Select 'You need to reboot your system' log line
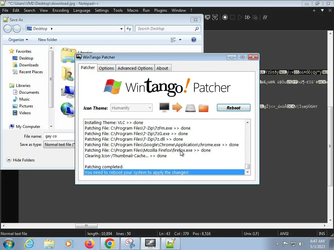This screenshot has height=250, width=334. click(164, 172)
